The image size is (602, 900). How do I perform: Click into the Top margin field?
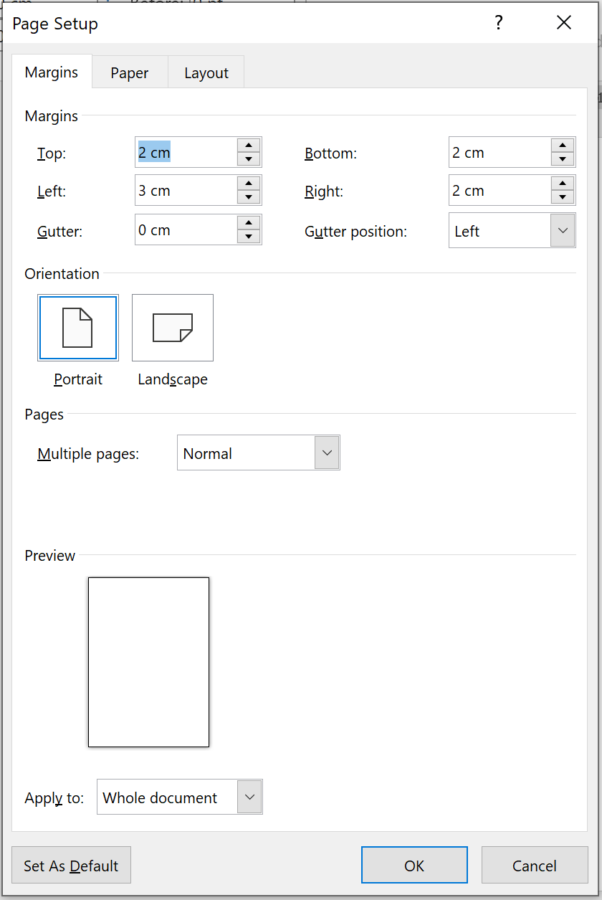pos(186,152)
